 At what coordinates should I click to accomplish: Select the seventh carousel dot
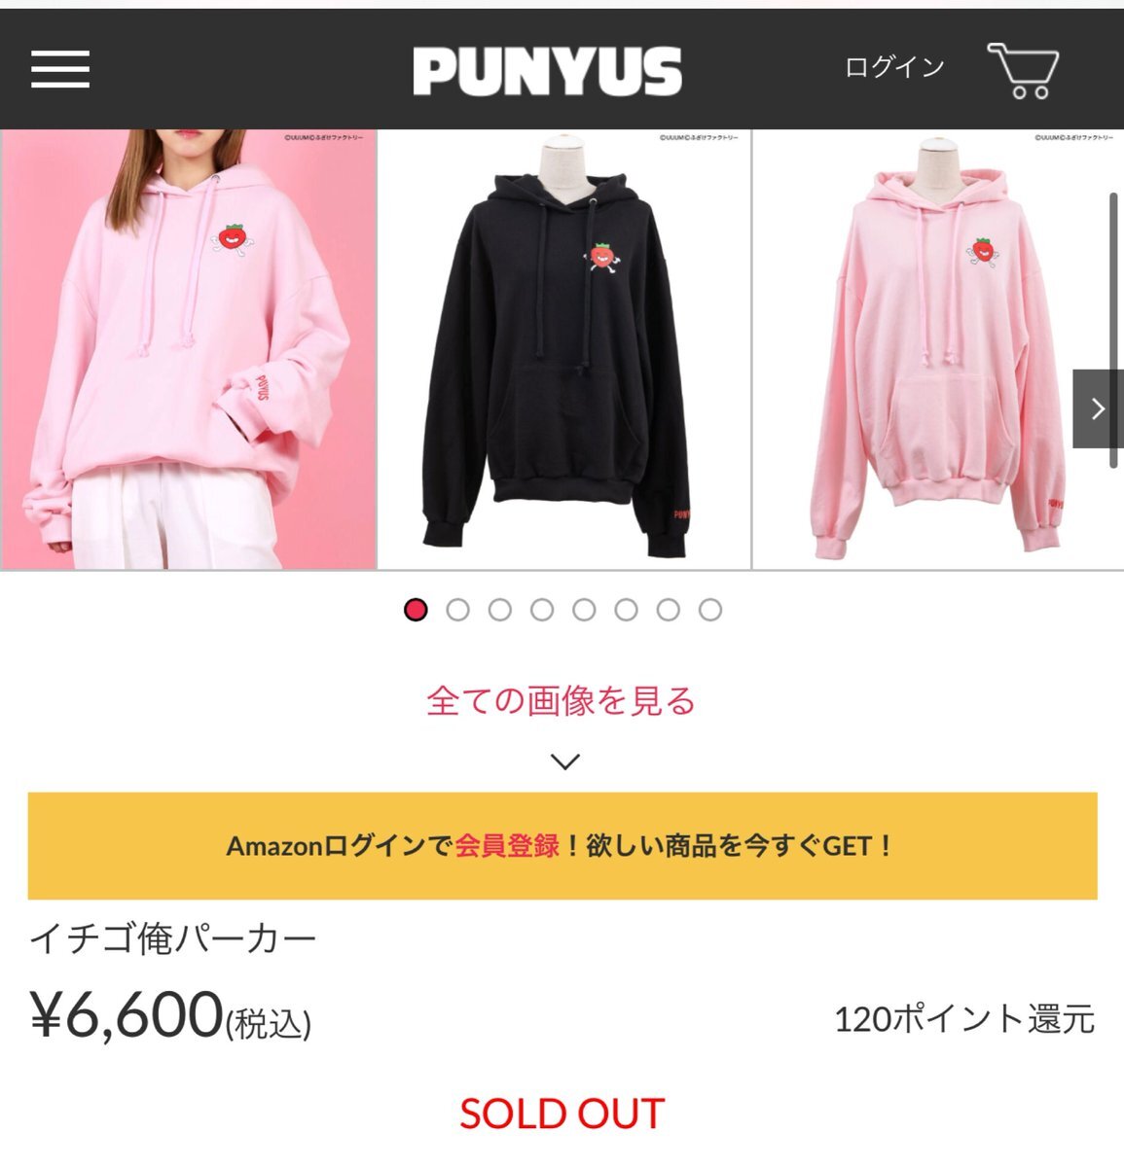668,610
